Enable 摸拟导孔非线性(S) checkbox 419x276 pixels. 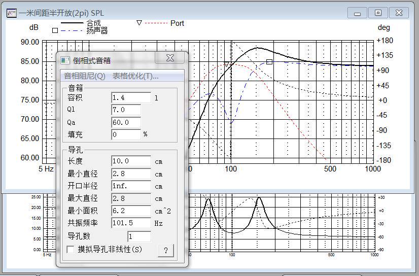point(71,250)
